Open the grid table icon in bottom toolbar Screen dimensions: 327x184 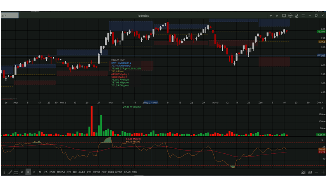click(x=16, y=172)
